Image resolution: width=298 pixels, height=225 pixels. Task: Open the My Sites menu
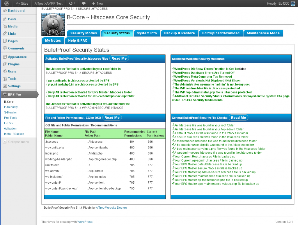pos(22,3)
